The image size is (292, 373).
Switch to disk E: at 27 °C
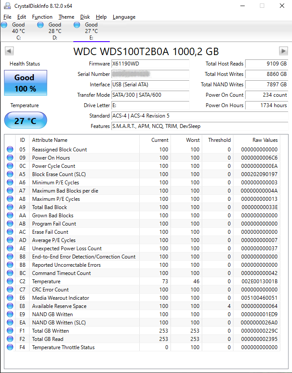point(91,31)
